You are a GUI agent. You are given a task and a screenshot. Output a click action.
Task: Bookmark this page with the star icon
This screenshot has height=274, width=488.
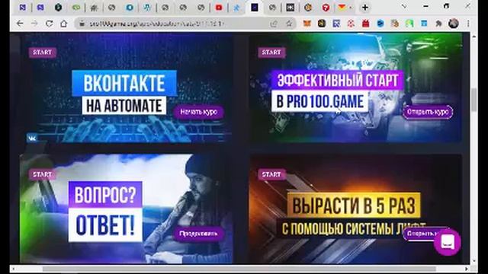pyautogui.click(x=289, y=24)
